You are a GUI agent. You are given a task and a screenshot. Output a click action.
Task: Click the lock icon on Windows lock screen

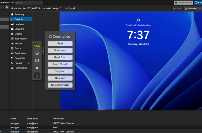pyautogui.click(x=138, y=21)
